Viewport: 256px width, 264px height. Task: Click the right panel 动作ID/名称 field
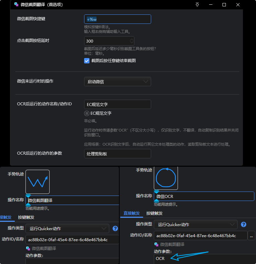click(x=201, y=236)
